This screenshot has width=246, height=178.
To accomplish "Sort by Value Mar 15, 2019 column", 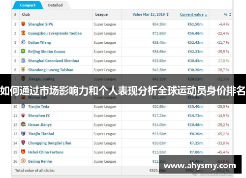I will [151, 14].
